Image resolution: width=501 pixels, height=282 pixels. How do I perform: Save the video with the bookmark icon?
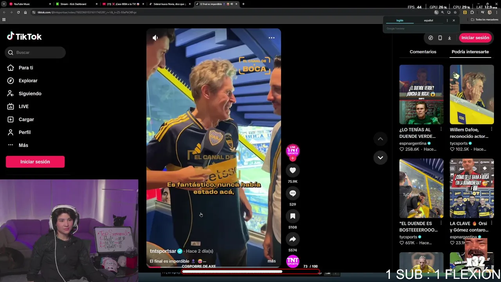pos(292,216)
